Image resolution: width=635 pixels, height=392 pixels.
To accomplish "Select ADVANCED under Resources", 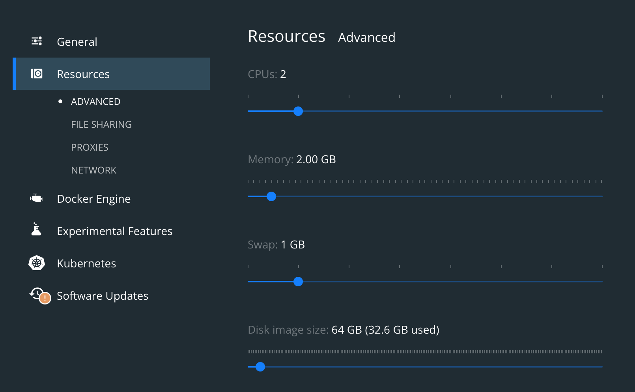I will (x=95, y=101).
